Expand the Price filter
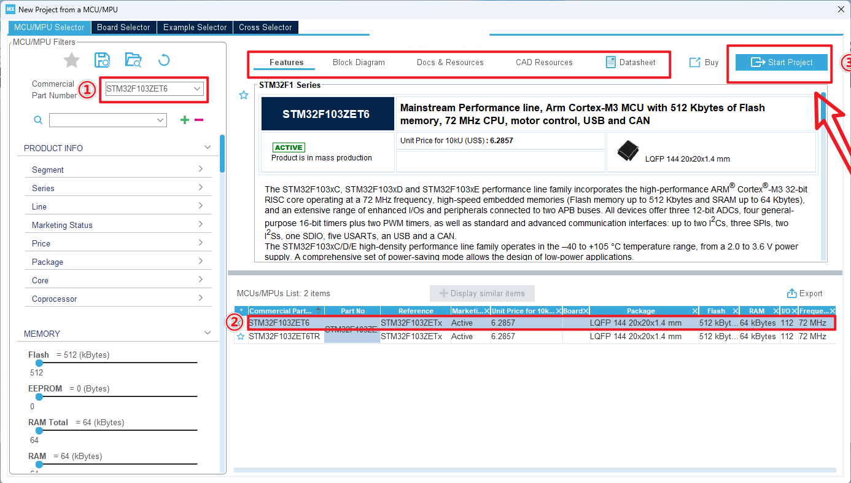 click(201, 243)
